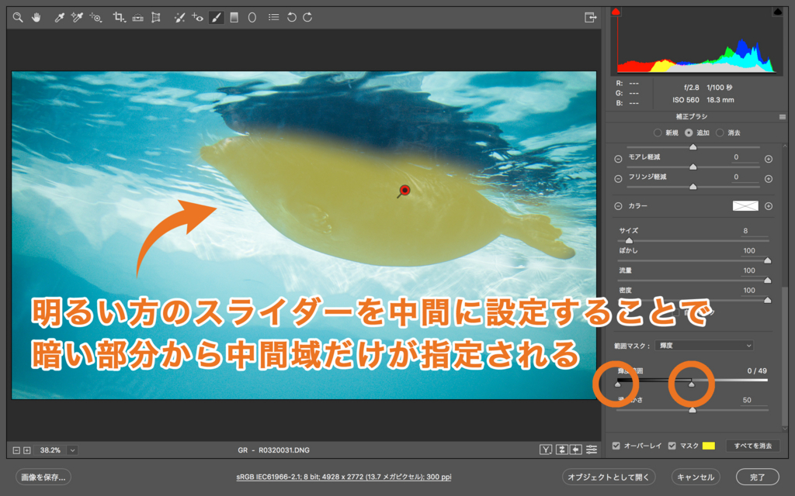Select the Color Sampler tool
The width and height of the screenshot is (795, 496).
tap(77, 18)
